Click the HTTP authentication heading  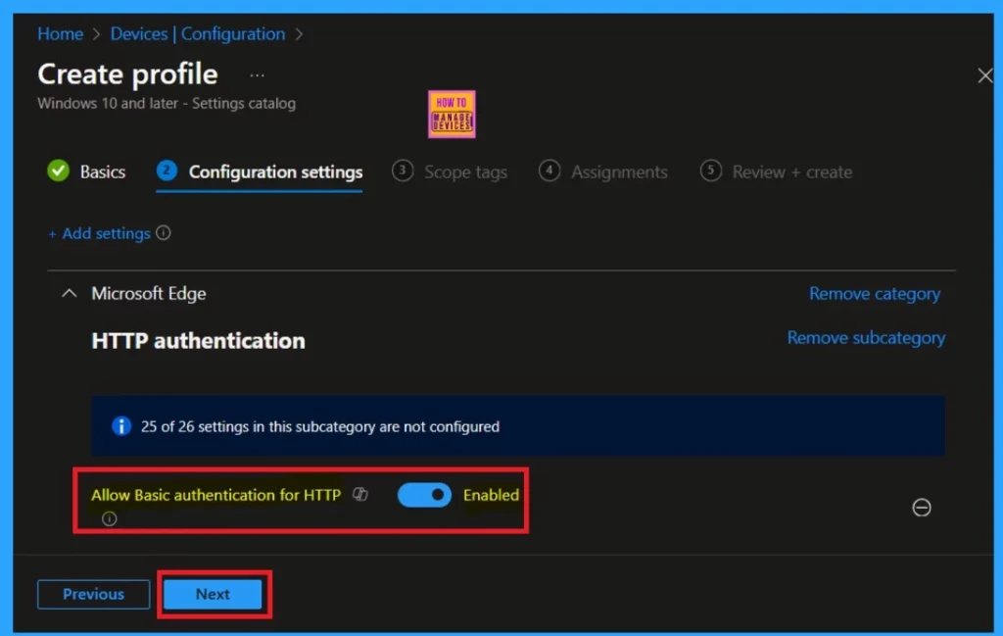[x=198, y=341]
